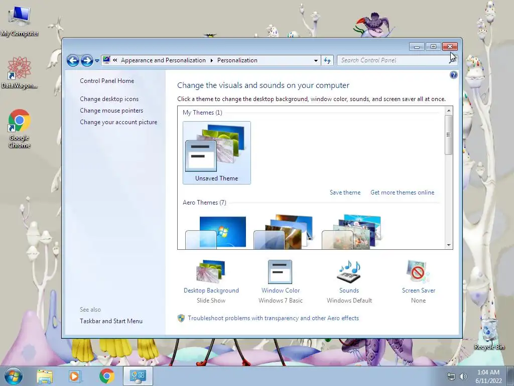Click the Windows Default text under Sounds
This screenshot has width=514, height=386.
(349, 301)
